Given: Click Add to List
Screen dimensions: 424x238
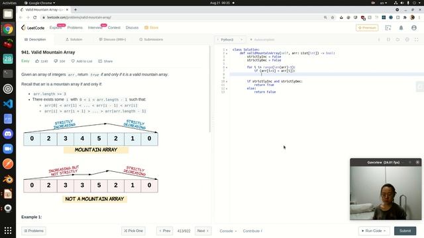Looking at the screenshot, I should pos(81,61).
